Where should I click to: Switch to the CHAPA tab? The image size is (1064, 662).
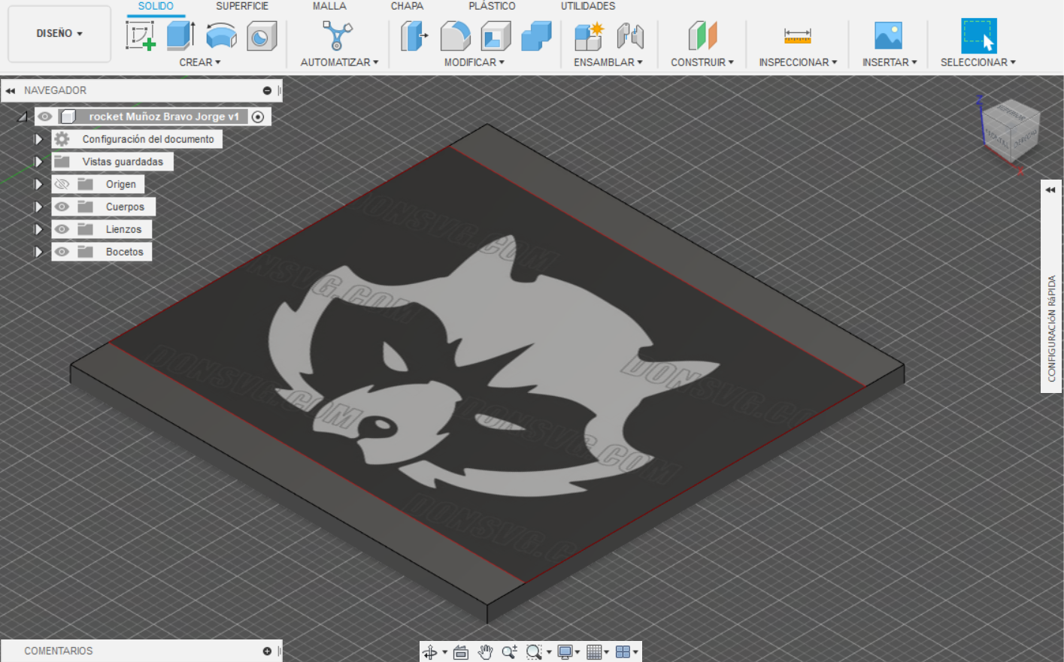[407, 6]
